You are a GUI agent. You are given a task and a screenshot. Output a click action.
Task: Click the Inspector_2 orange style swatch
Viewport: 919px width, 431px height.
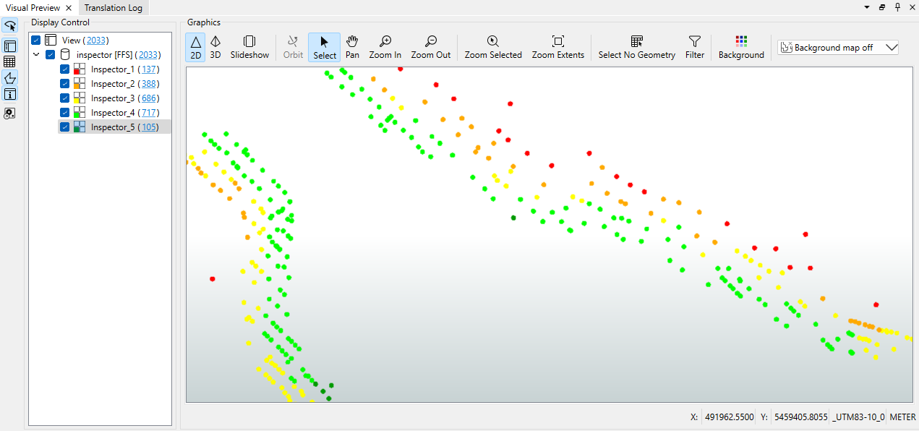click(80, 84)
